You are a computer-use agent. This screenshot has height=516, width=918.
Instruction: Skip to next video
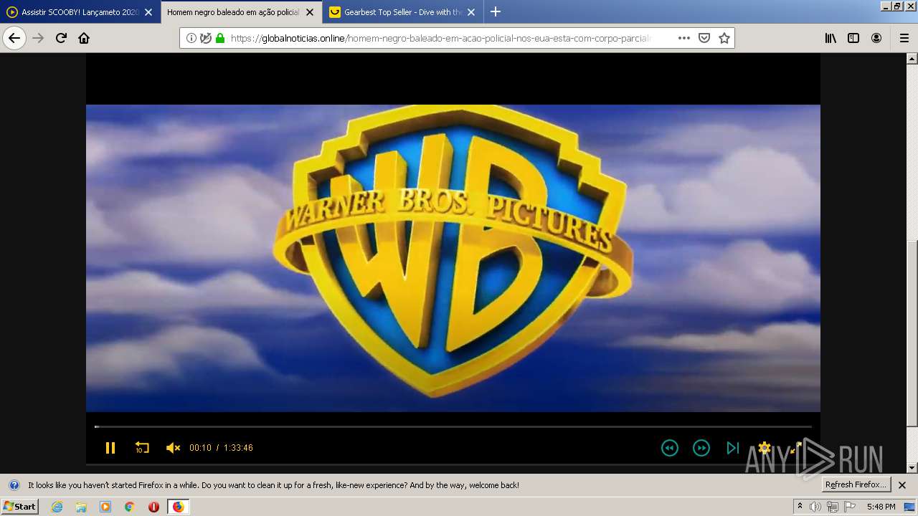(x=733, y=448)
